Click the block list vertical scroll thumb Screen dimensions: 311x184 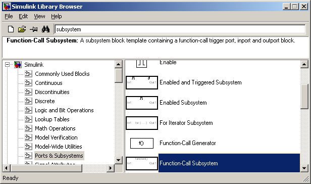coord(304,97)
